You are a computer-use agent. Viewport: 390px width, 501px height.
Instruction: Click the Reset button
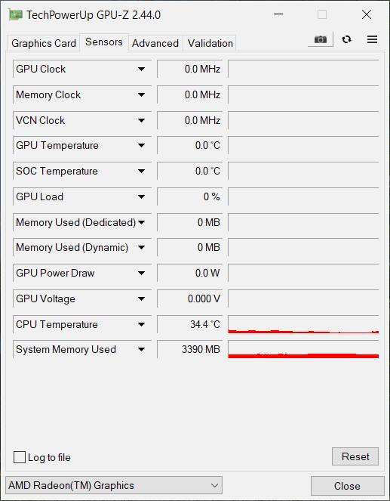pos(355,456)
